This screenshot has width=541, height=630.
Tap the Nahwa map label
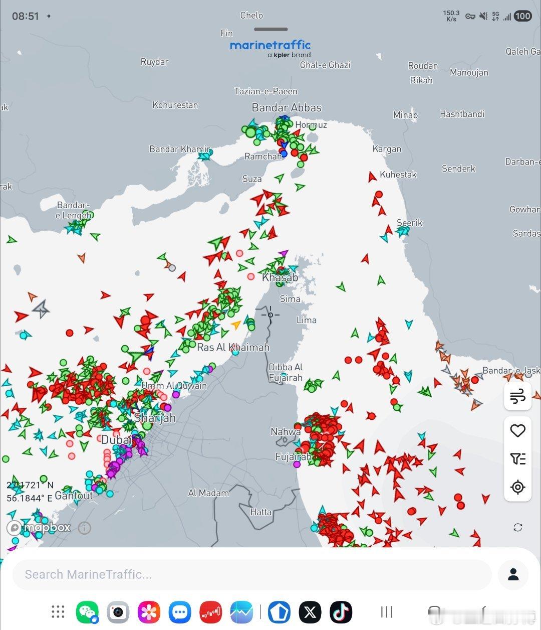tap(286, 431)
